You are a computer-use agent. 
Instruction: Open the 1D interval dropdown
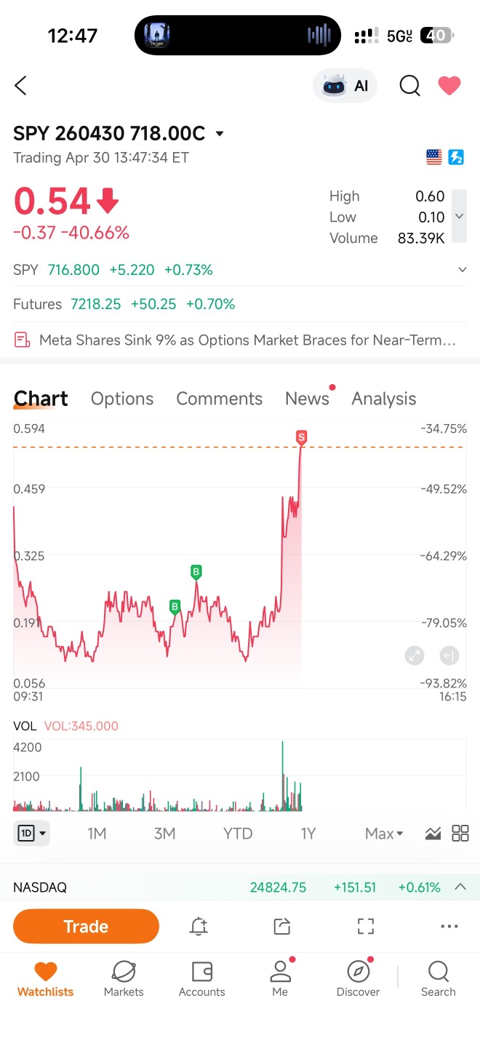[x=31, y=834]
